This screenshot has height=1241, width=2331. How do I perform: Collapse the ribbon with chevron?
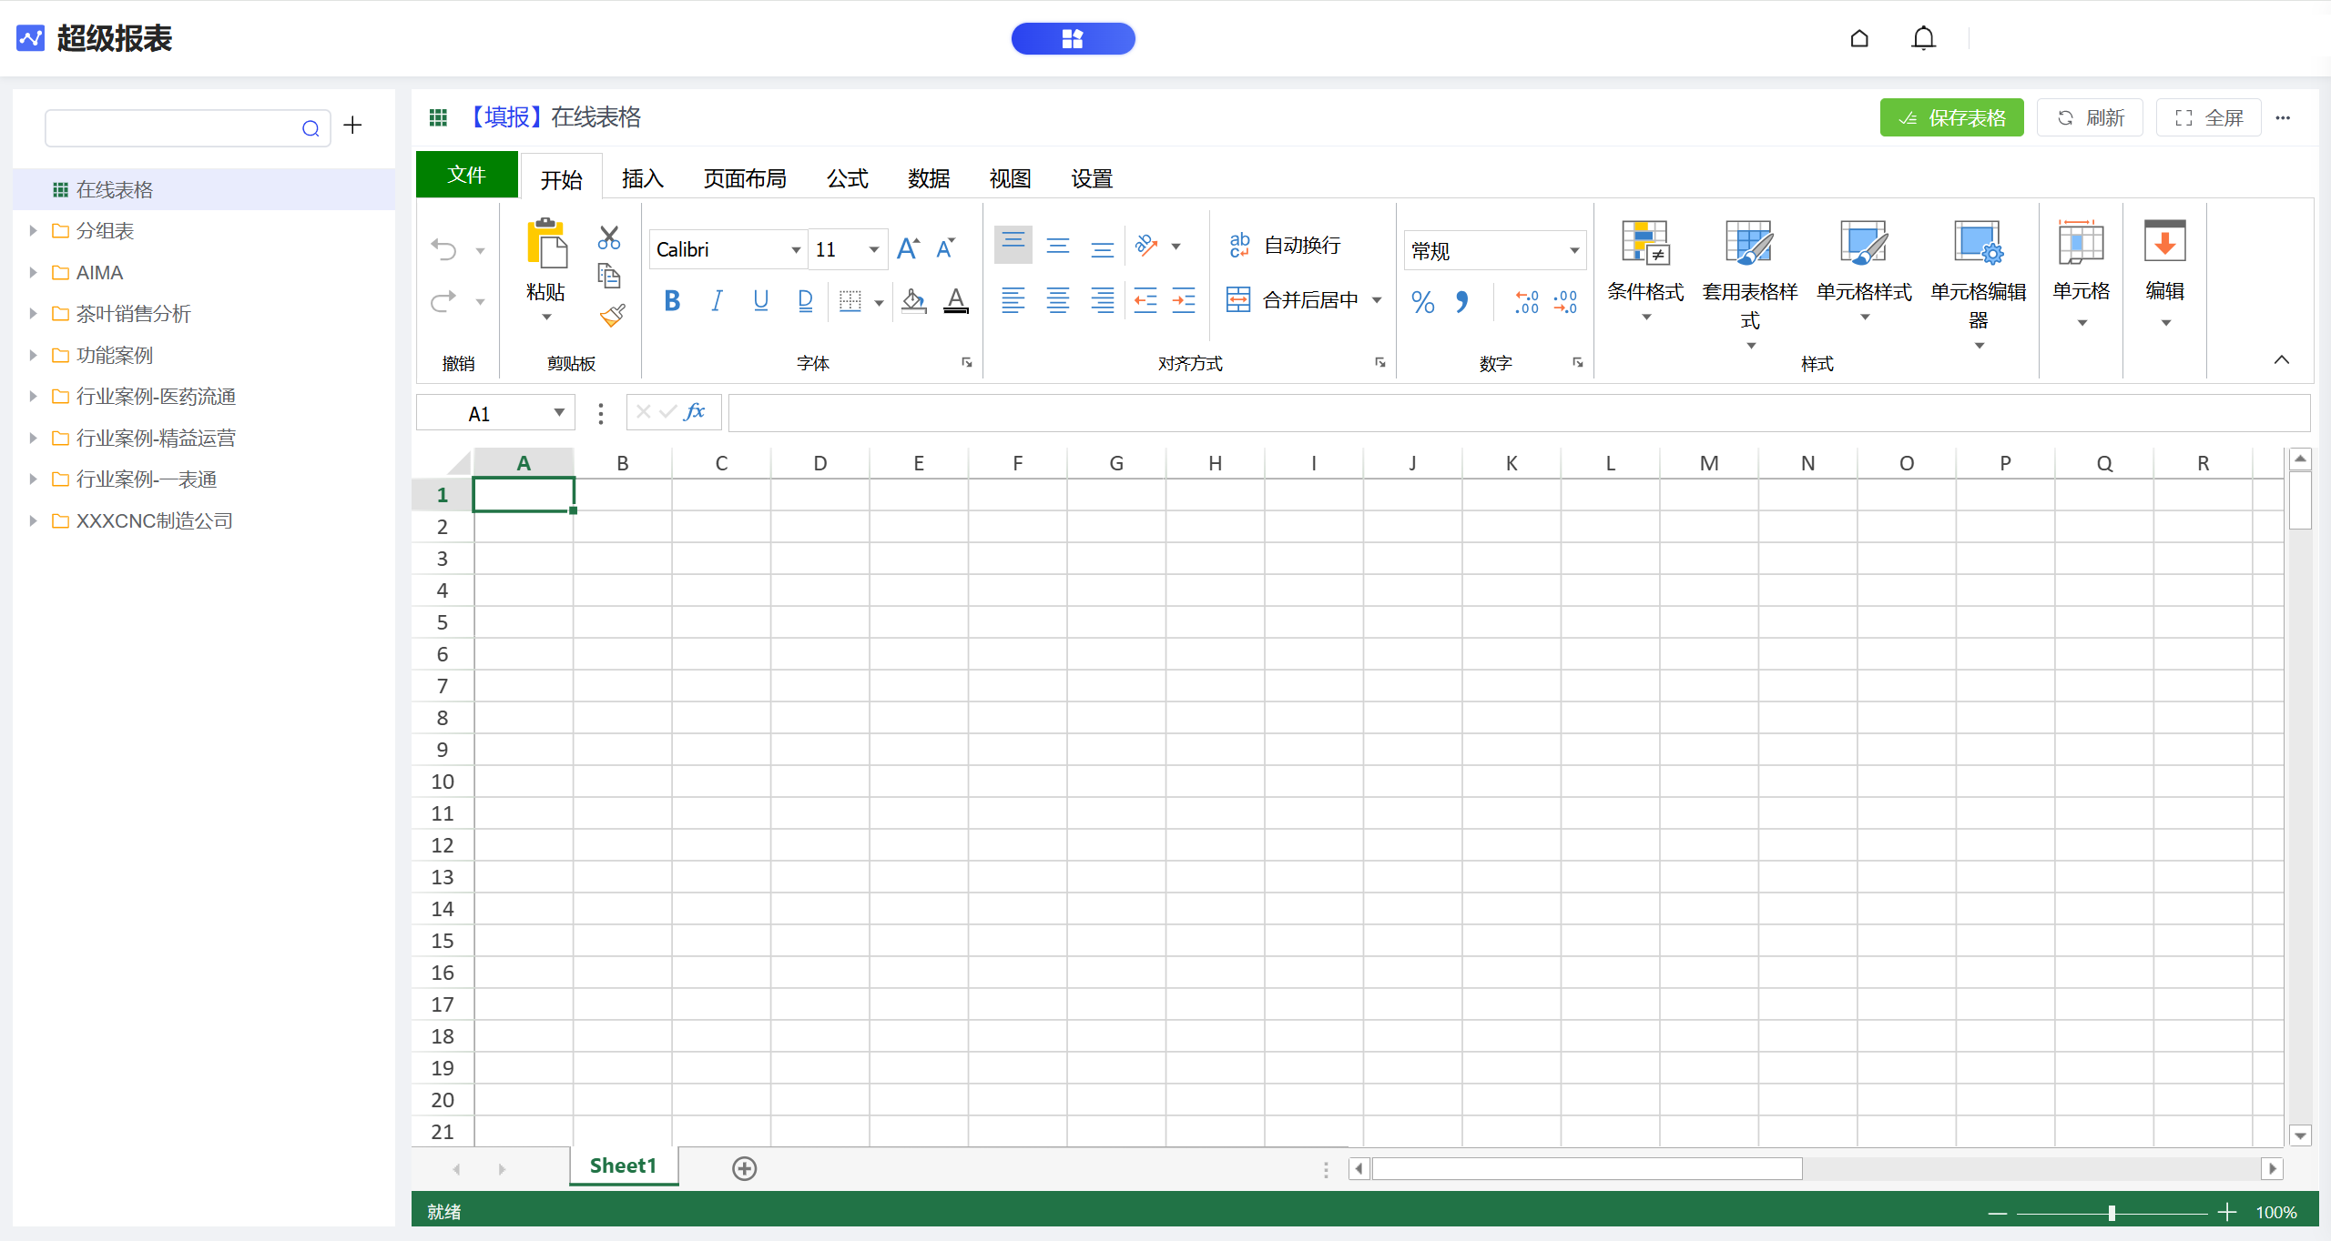pos(2282,360)
